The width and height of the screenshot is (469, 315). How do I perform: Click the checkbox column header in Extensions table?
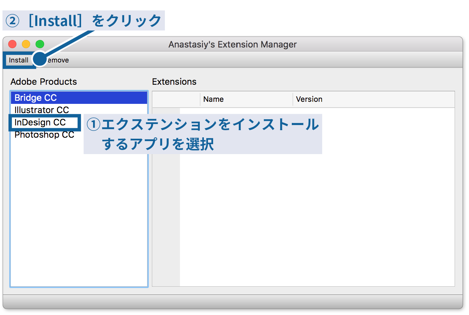coord(175,99)
